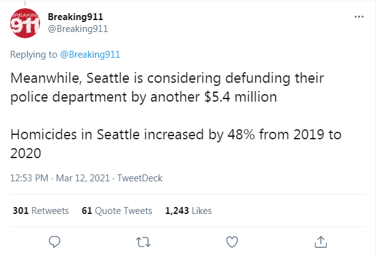Click the 12:53 PM timestamp
The width and height of the screenshot is (377, 256).
pyautogui.click(x=29, y=178)
